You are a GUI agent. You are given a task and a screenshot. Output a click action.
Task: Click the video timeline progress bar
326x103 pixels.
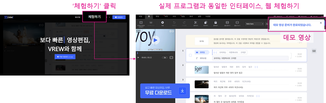[x=155, y=53]
